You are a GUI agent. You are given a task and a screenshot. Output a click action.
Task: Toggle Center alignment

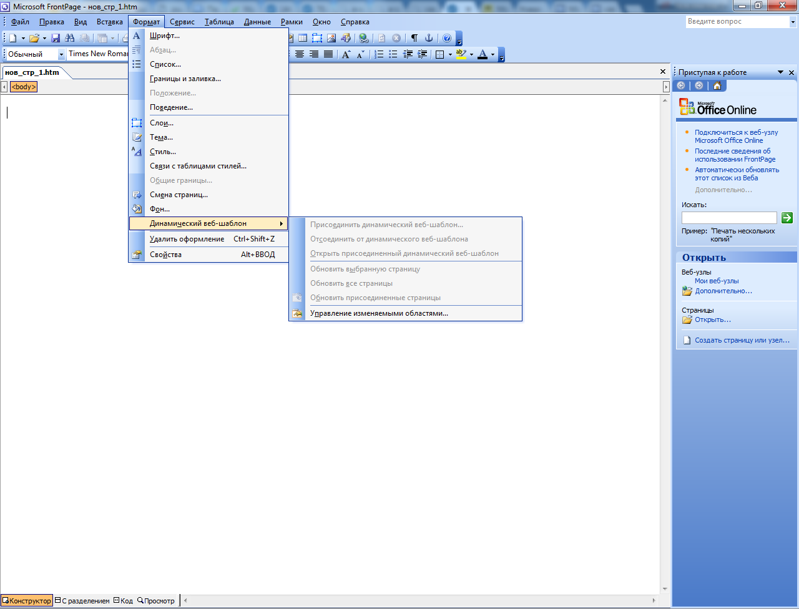point(300,54)
